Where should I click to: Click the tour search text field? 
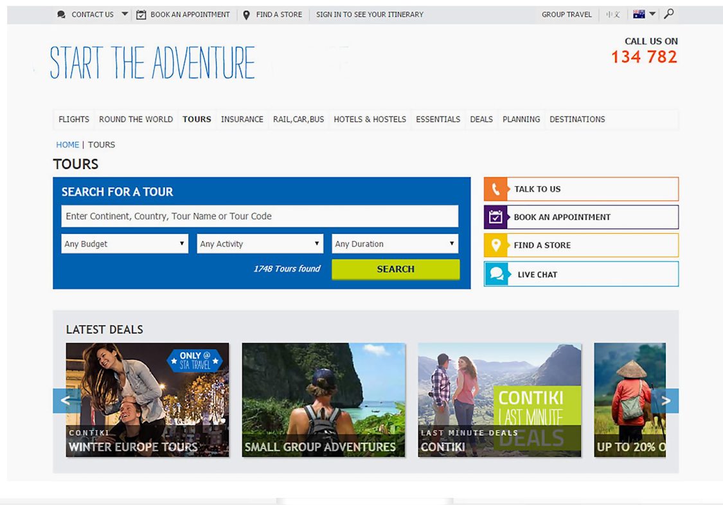pyautogui.click(x=260, y=216)
